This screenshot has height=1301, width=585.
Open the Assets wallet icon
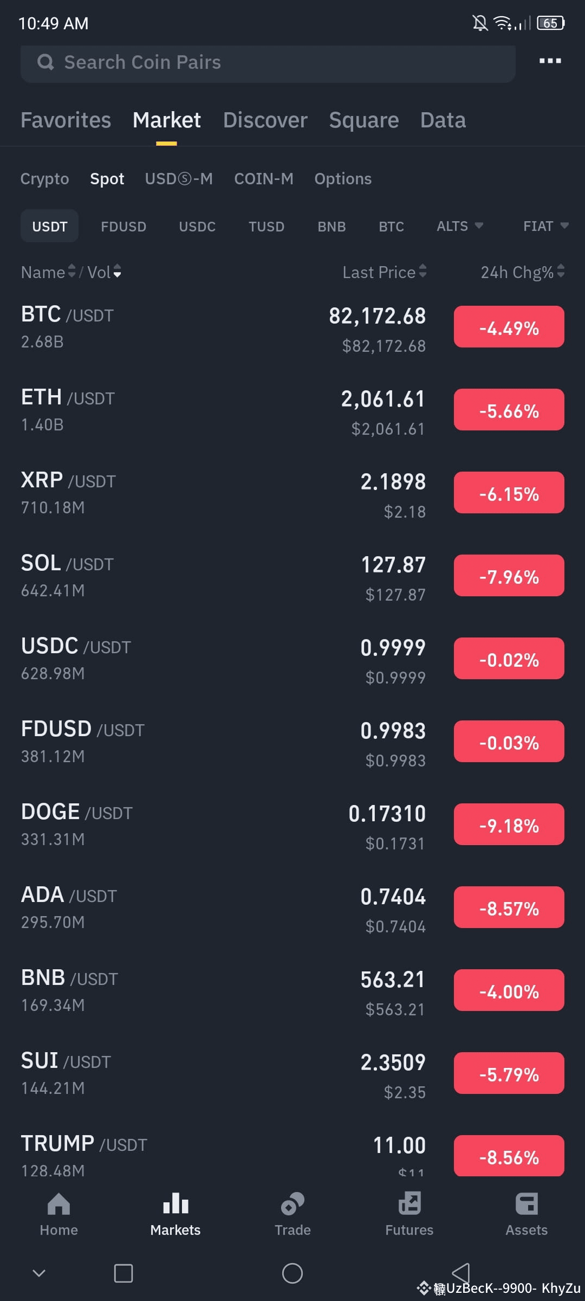click(526, 1204)
